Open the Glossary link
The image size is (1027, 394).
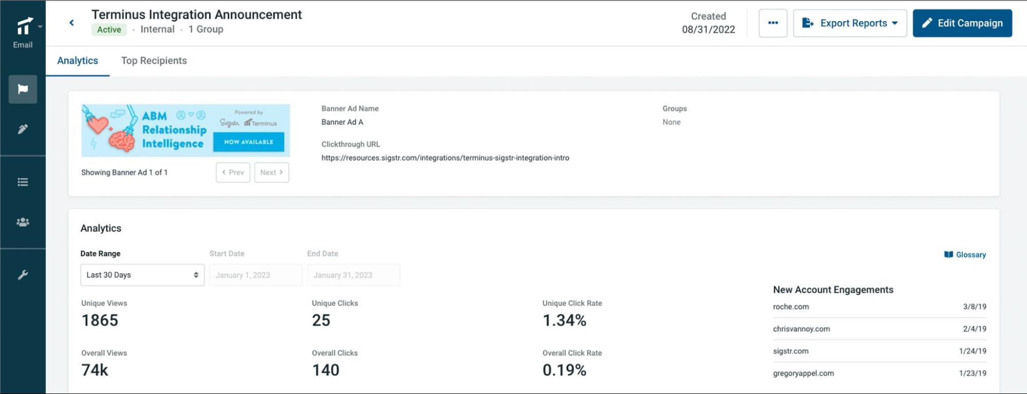(x=965, y=255)
